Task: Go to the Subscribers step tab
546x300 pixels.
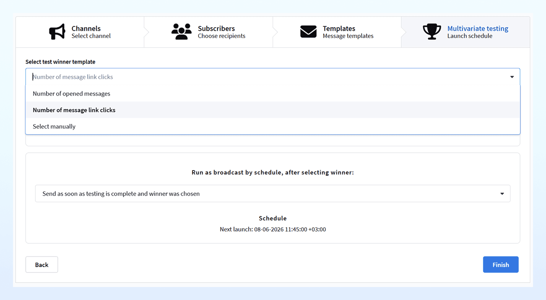Action: 208,32
